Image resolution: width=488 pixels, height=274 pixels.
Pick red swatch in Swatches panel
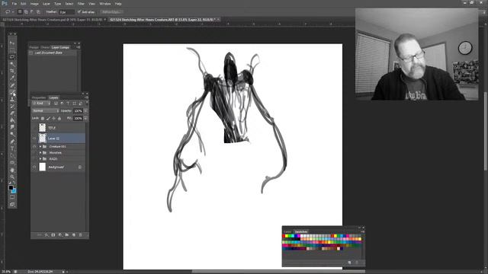click(284, 236)
